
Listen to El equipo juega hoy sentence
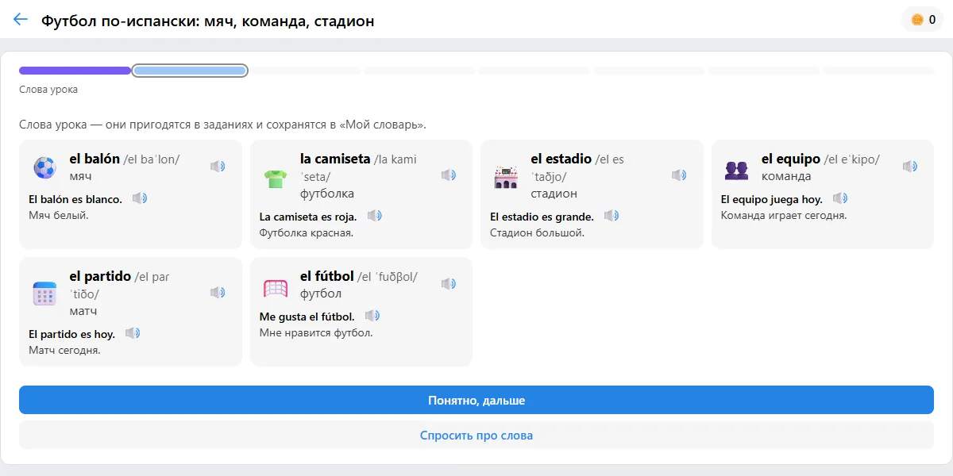point(840,198)
